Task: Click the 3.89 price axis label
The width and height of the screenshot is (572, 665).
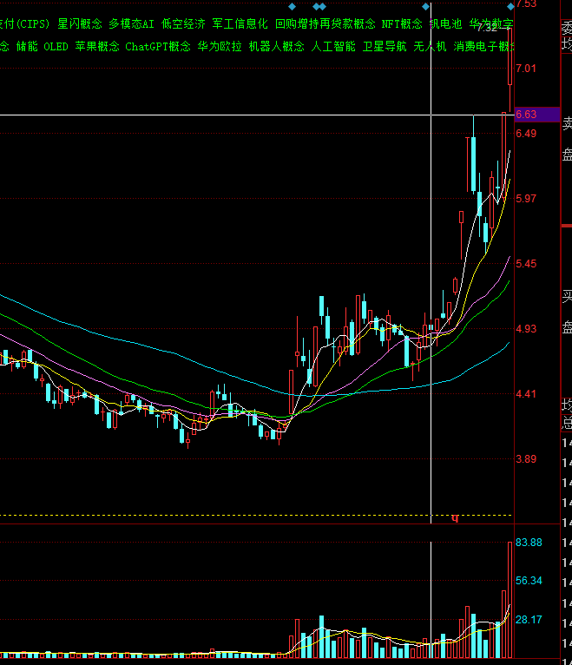Action: (x=526, y=459)
